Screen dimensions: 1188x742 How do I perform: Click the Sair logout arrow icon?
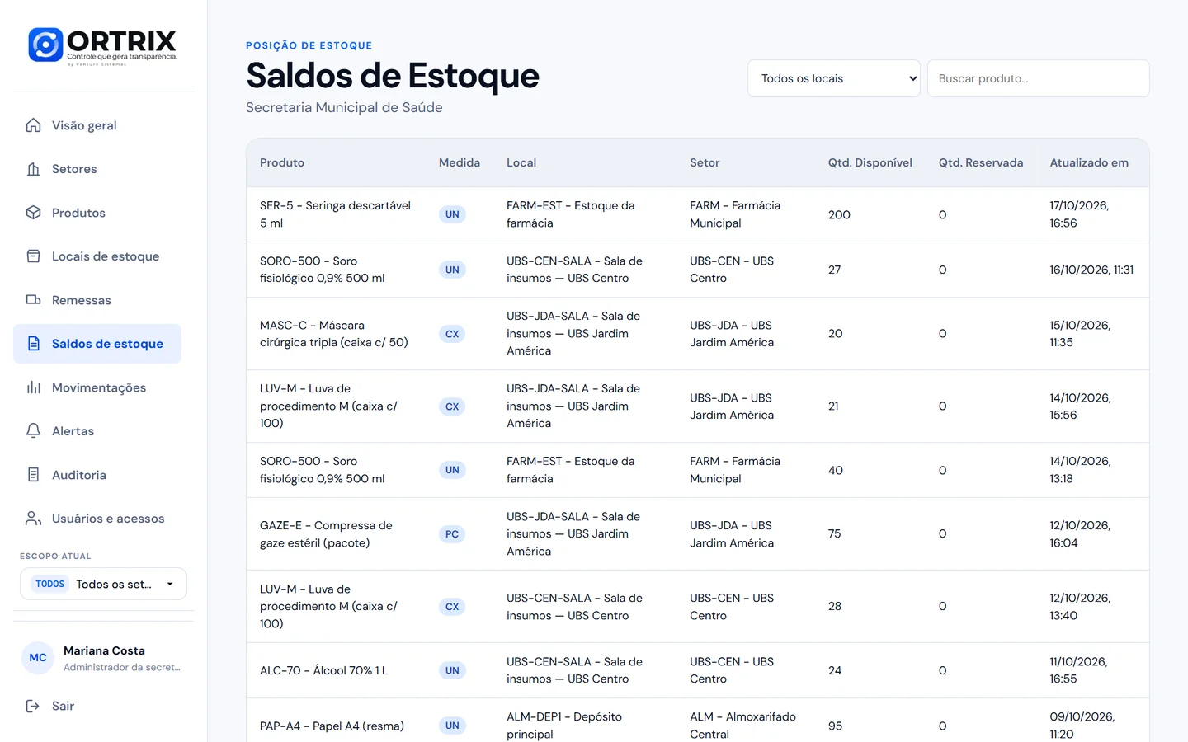(33, 706)
